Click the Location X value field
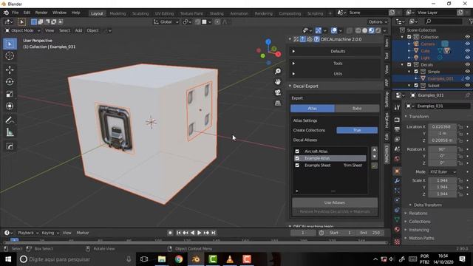This screenshot has width=473, height=266. click(442, 126)
